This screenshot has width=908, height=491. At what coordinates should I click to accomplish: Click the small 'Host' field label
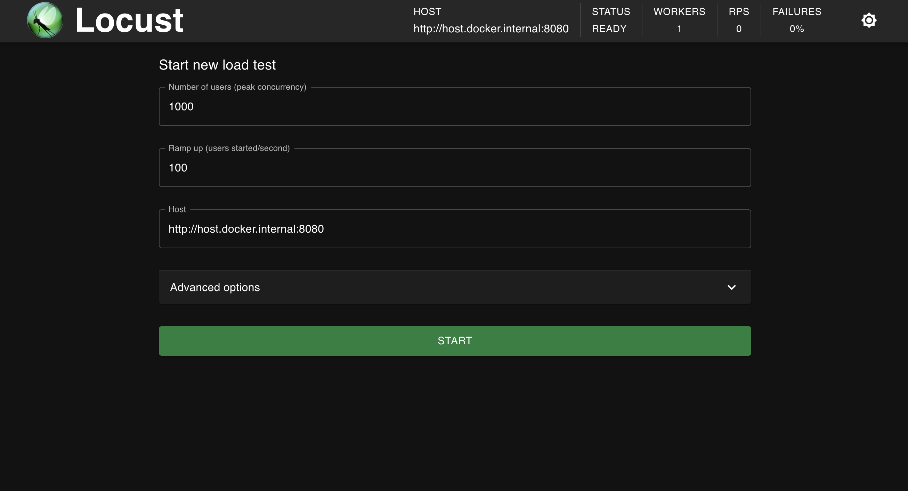click(177, 209)
